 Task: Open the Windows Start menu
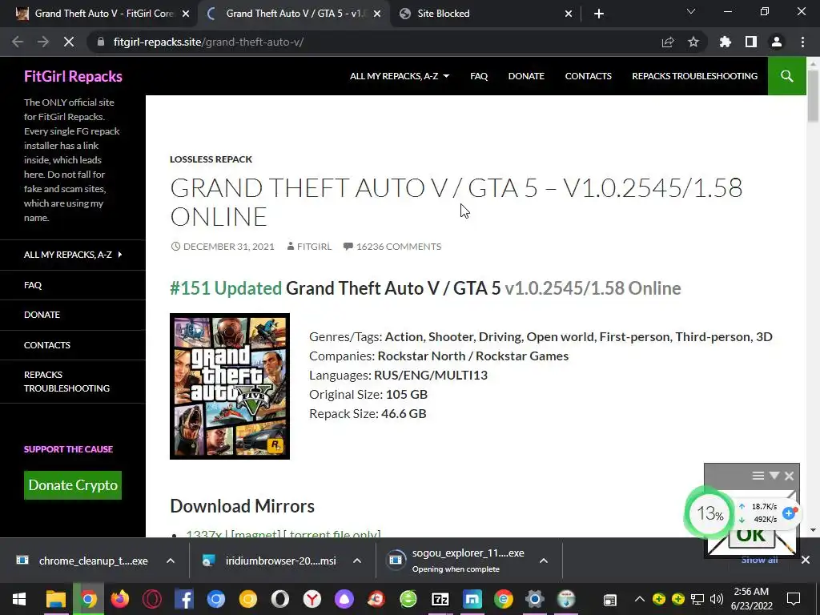(x=19, y=599)
